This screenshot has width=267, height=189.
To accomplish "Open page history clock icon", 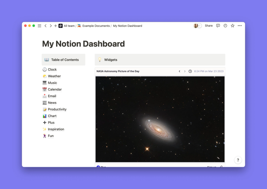I will tap(225, 26).
